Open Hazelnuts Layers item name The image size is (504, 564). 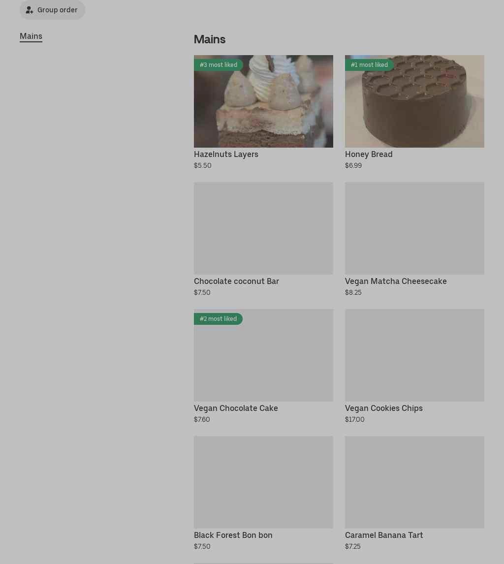pos(226,155)
